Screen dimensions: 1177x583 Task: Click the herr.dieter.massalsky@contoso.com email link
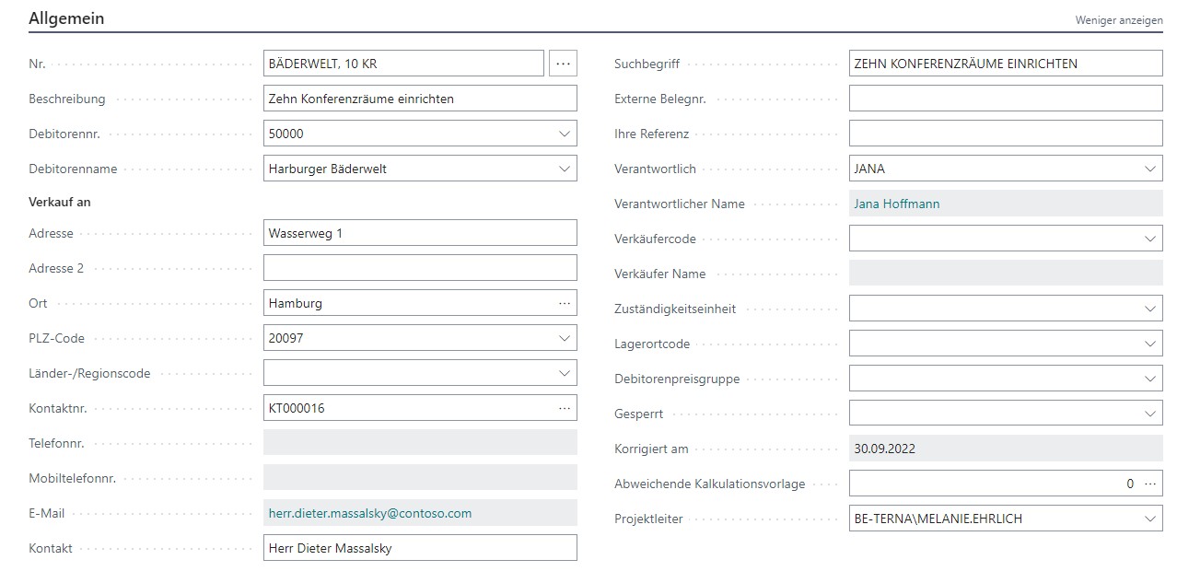click(369, 513)
